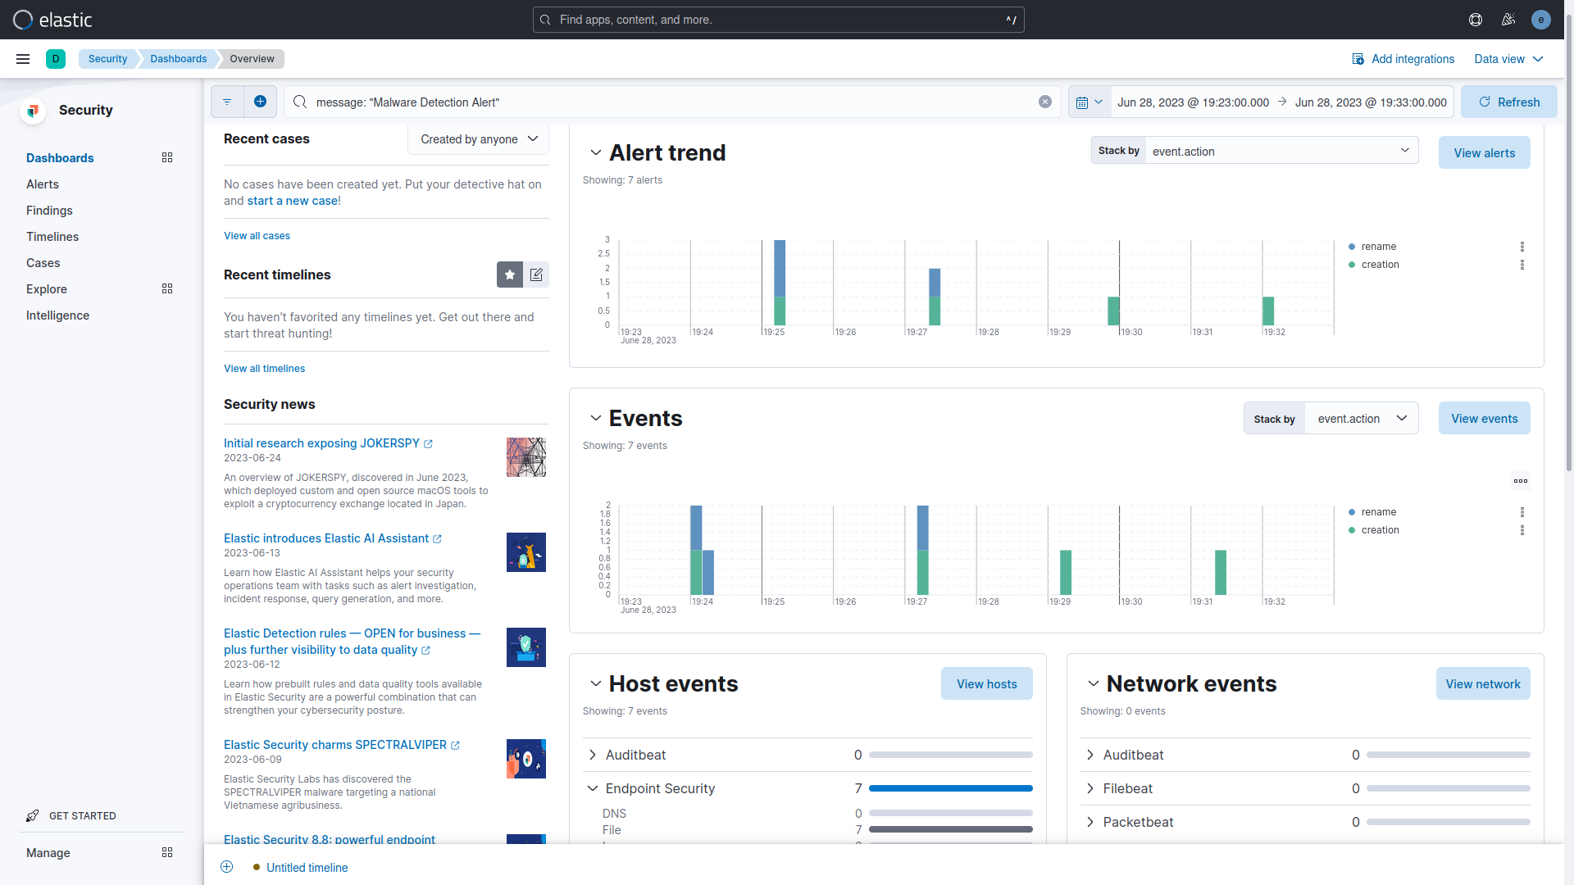Open the newsfeed celebration icon
This screenshot has width=1574, height=885.
coord(1508,20)
